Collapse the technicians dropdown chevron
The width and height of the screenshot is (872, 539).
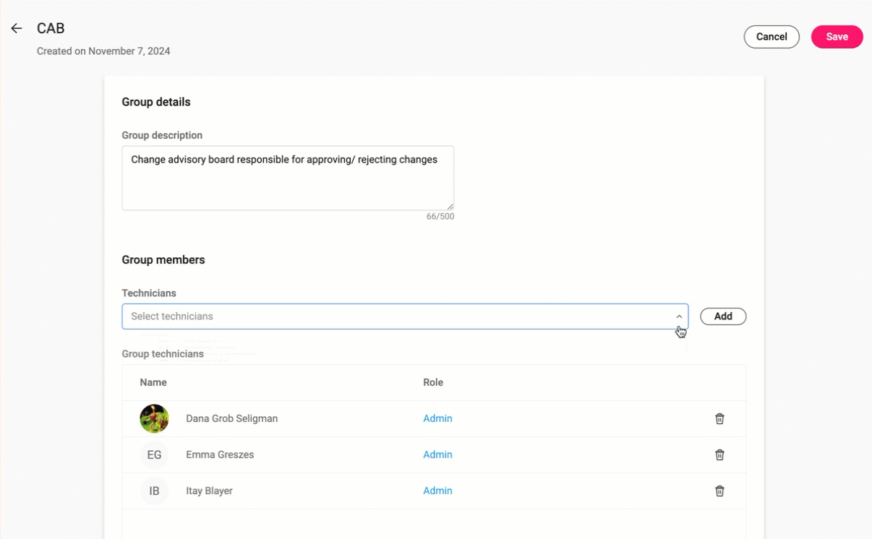[x=679, y=316]
